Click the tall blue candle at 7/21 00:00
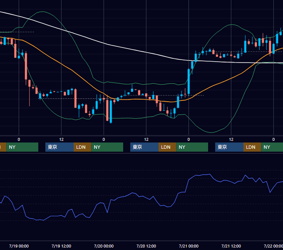This screenshot has height=250, width=283. point(189,82)
